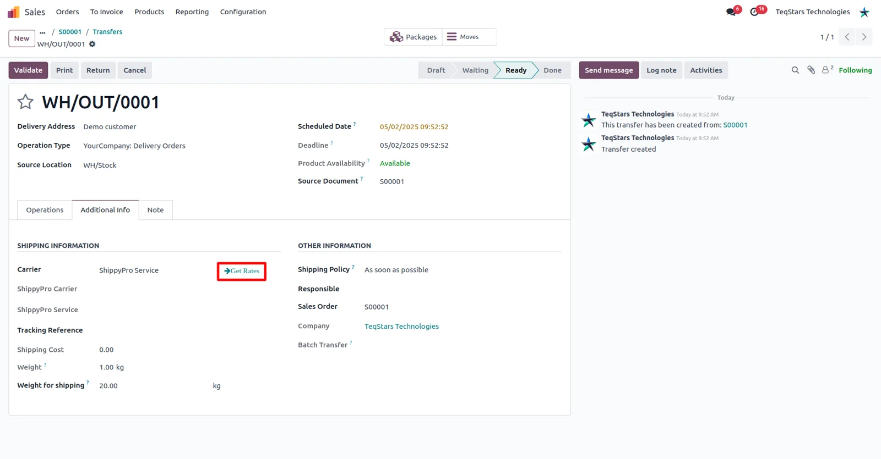Open attachments via the paperclip icon
This screenshot has width=881, height=459.
coord(811,70)
